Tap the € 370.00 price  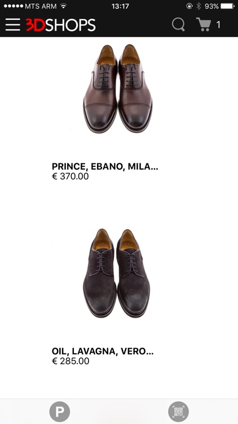[x=70, y=176]
